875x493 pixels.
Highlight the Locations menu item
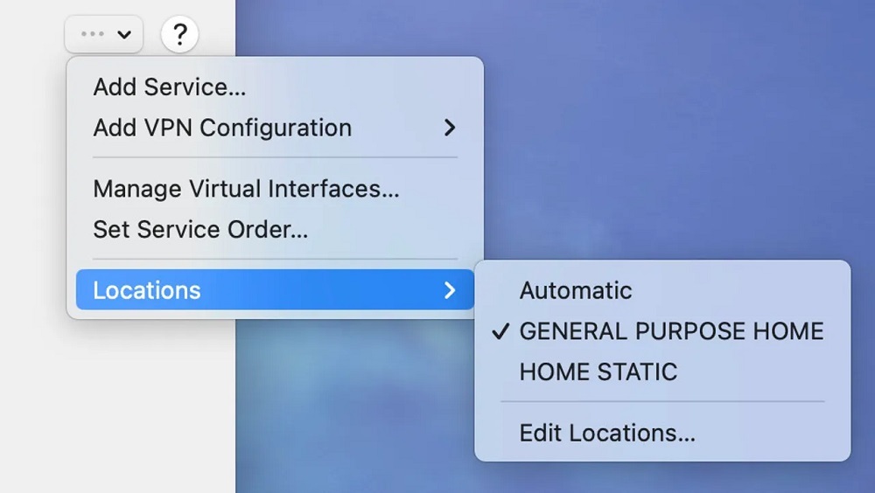(147, 290)
